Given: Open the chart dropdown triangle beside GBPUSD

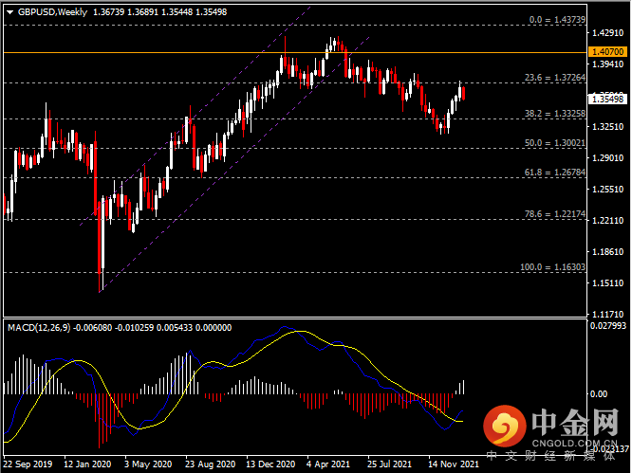Looking at the screenshot, I should click(10, 12).
